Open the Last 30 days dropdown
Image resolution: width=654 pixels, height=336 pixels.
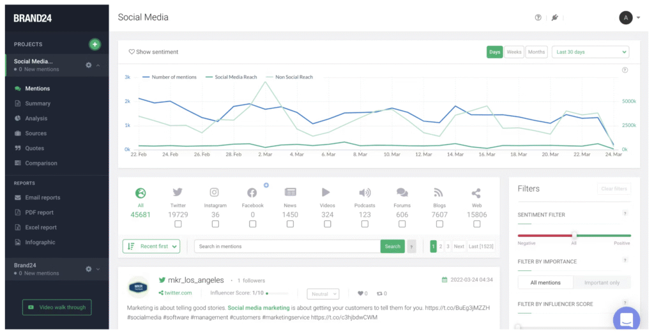point(590,52)
